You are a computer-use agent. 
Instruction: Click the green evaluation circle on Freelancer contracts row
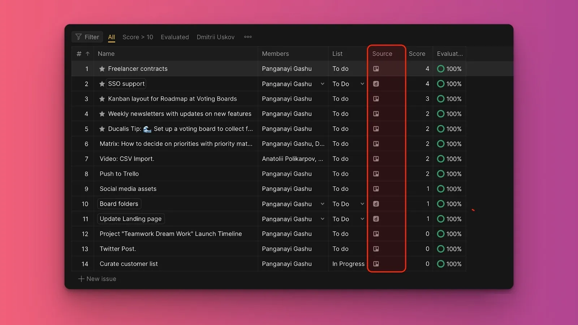[441, 69]
